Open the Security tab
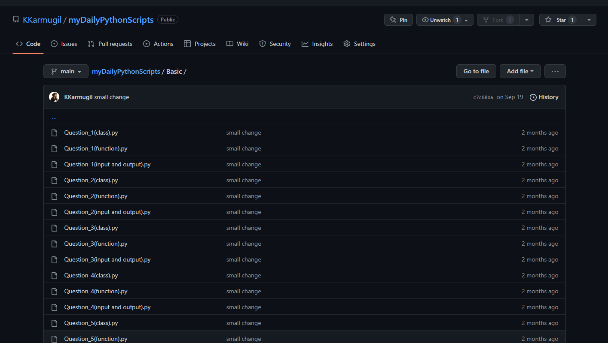 [x=275, y=44]
